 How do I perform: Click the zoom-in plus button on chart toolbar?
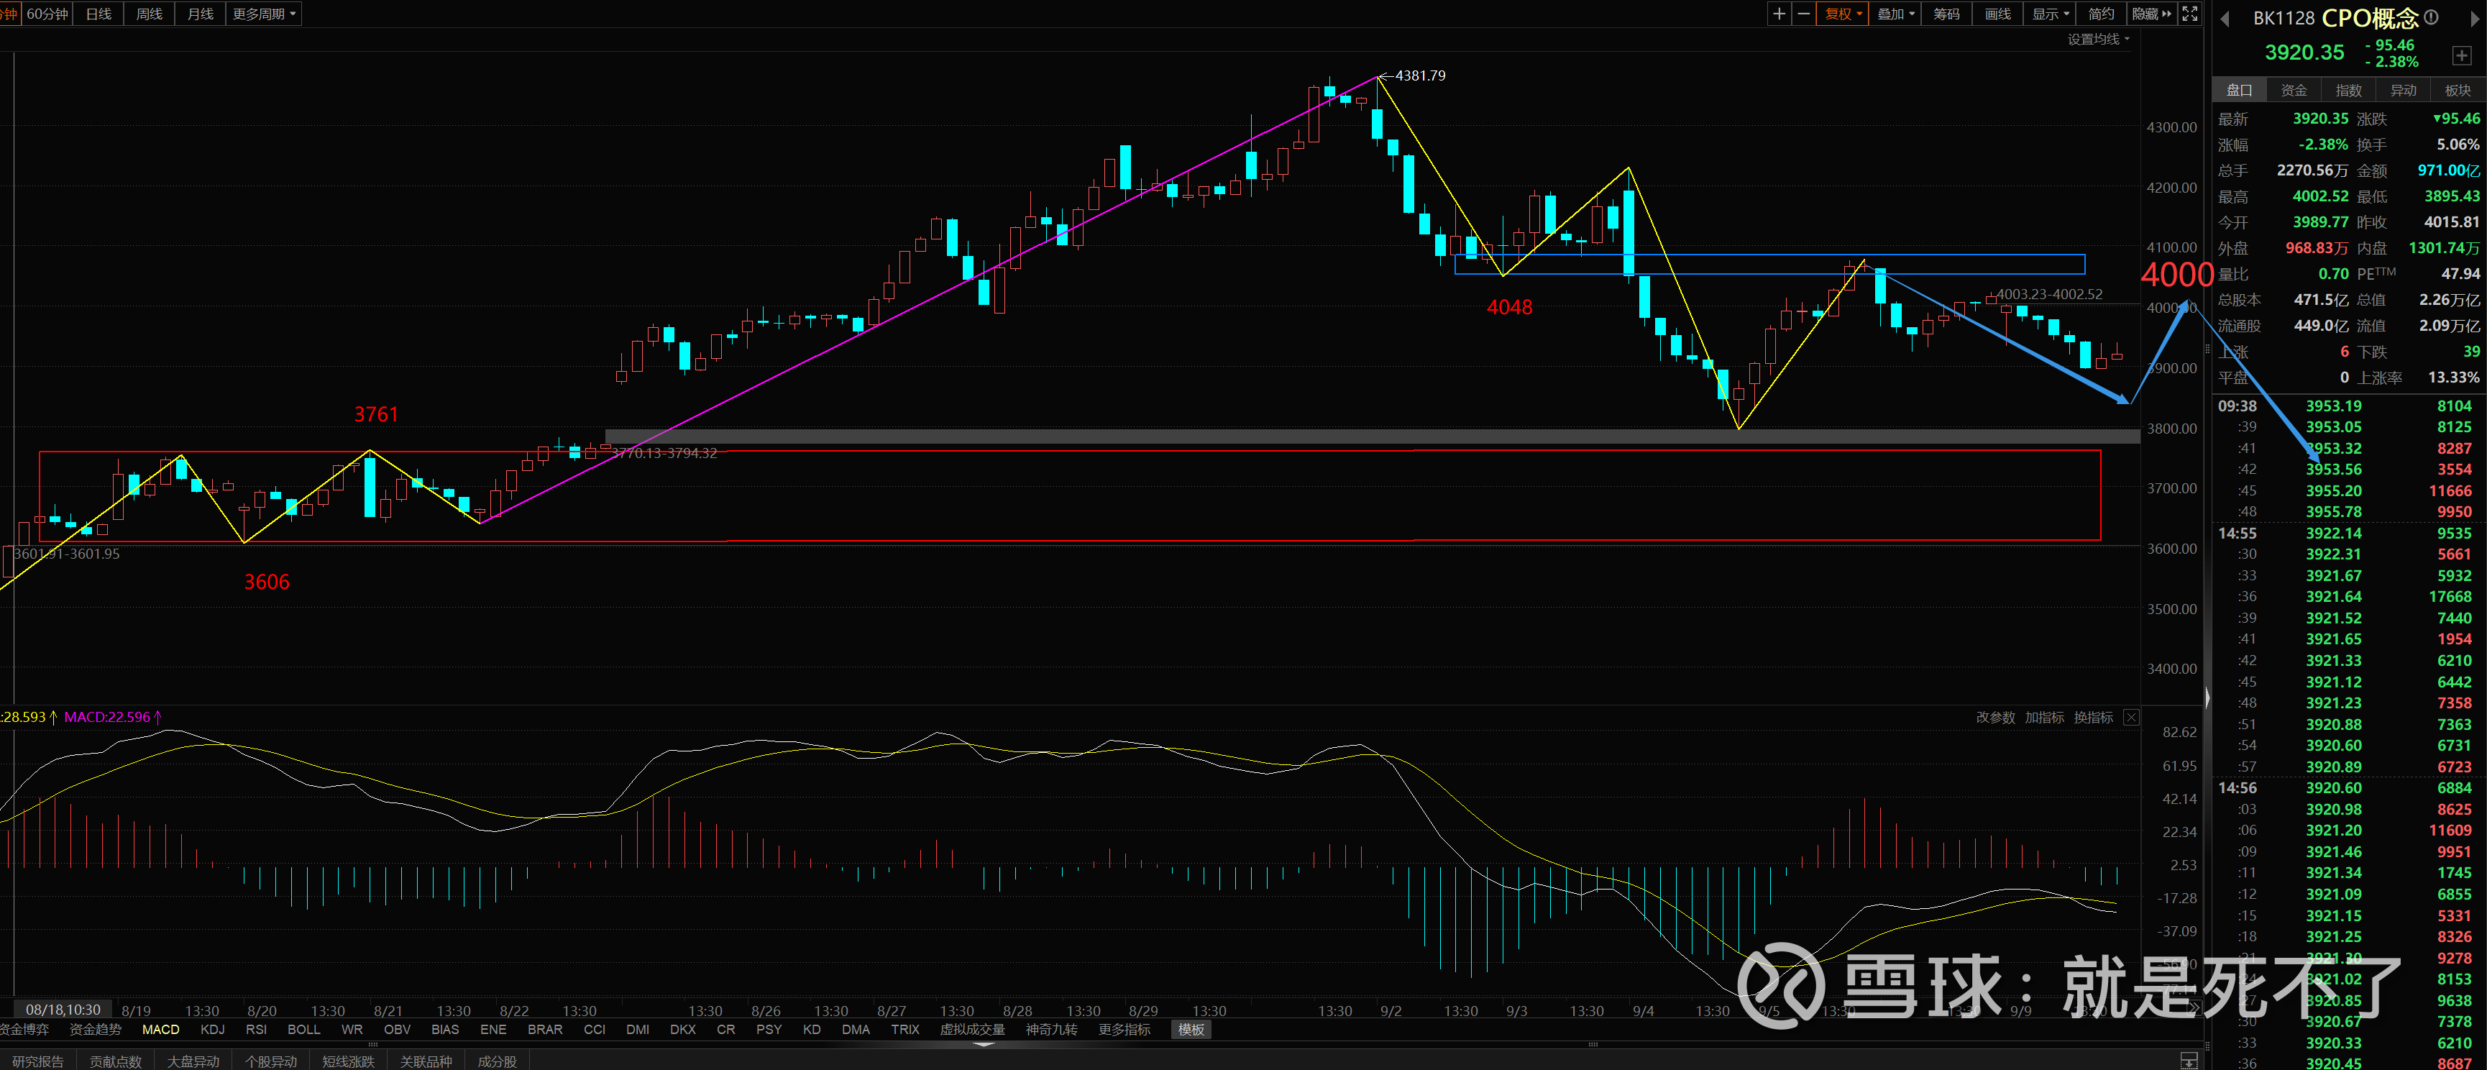(x=1778, y=14)
